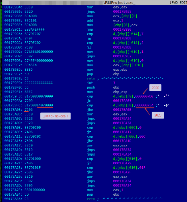Click jump target 00017E9E5 on jmps line
This screenshot has height=202, width=187.
point(122,11)
